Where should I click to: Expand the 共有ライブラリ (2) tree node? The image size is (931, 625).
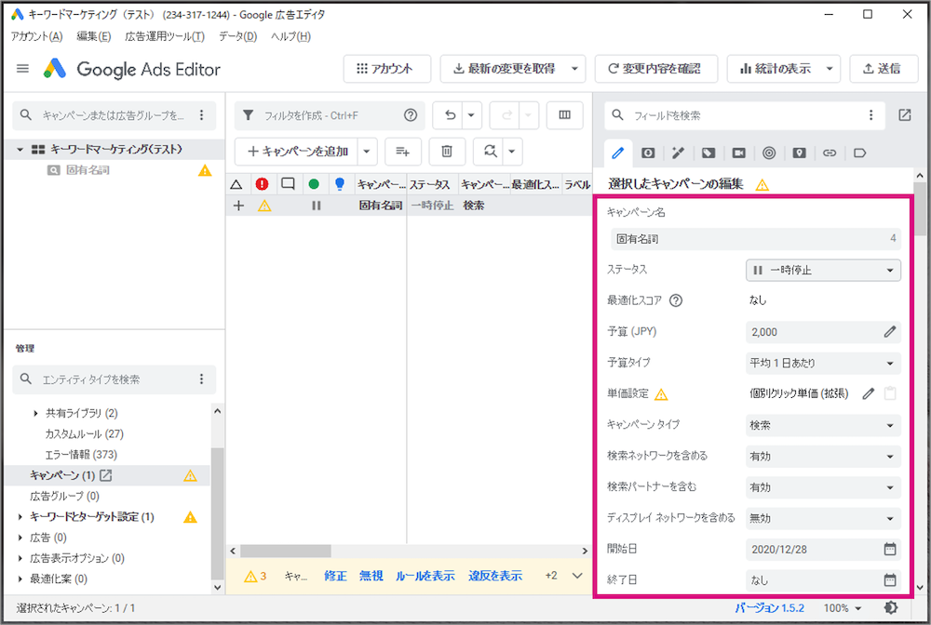coord(35,413)
